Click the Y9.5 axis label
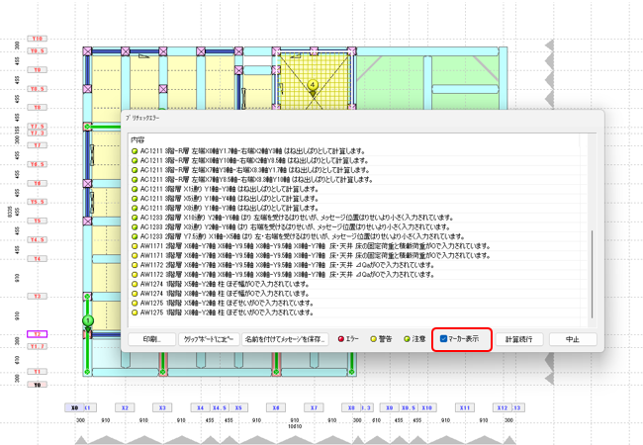643x445 pixels. pyautogui.click(x=38, y=50)
